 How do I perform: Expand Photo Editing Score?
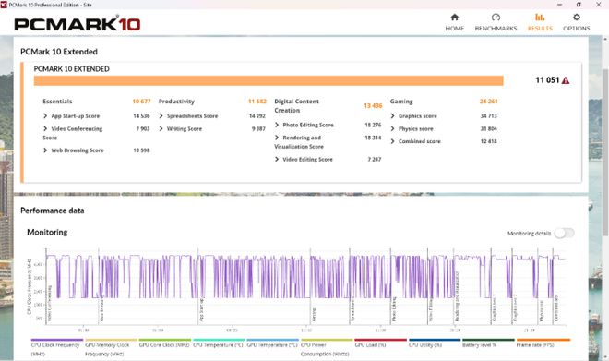[x=277, y=125]
